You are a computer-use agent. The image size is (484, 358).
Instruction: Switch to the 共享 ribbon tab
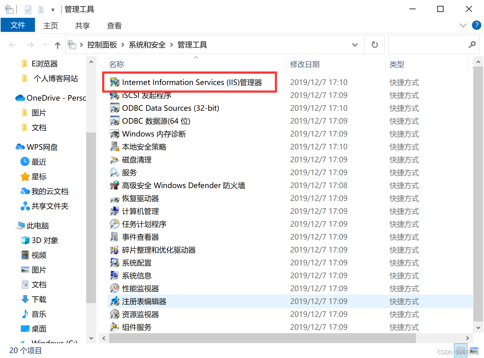(83, 25)
